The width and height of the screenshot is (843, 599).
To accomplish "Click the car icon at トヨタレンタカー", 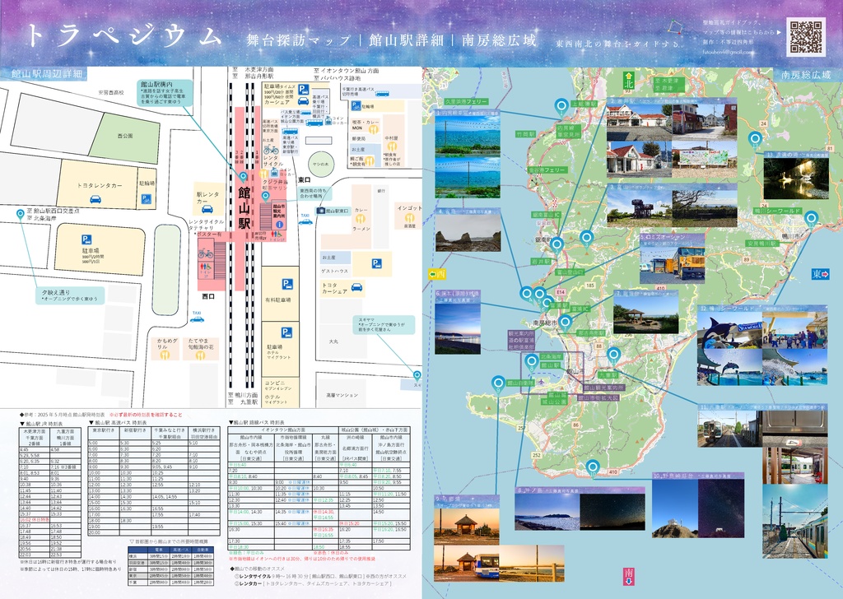I will (95, 199).
